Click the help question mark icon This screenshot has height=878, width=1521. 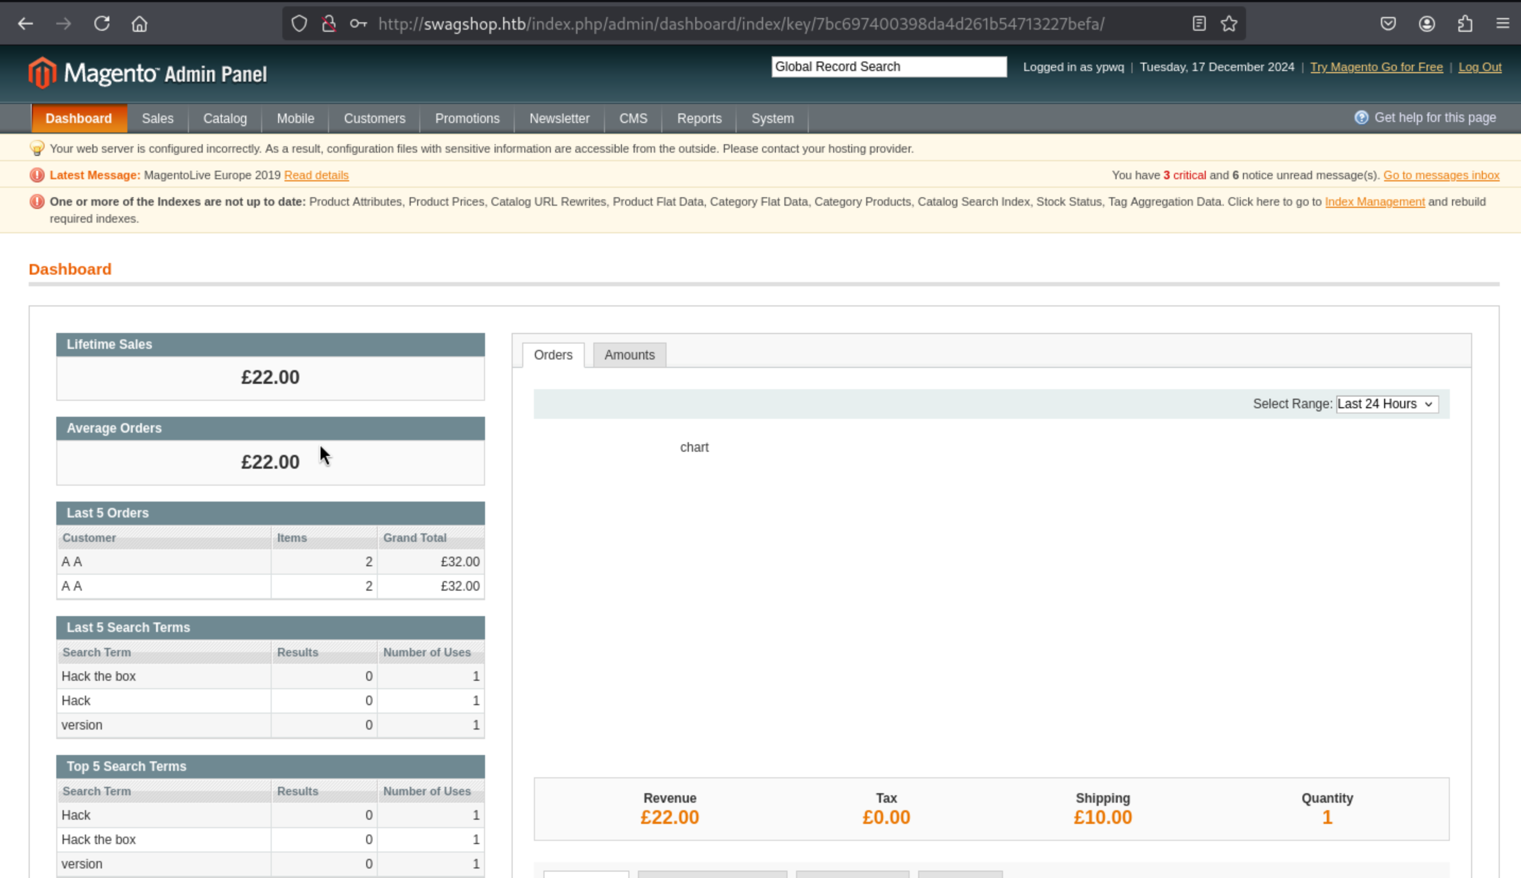tap(1361, 118)
